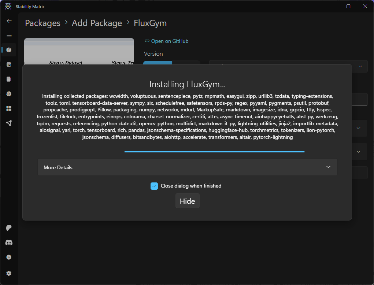Go back using the arrow icon

(9, 21)
